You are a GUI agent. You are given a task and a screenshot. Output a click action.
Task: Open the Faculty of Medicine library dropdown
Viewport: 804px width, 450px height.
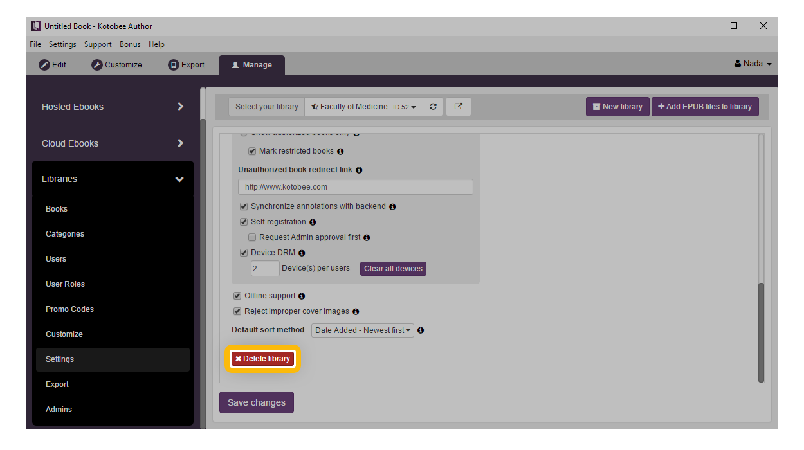(x=363, y=107)
